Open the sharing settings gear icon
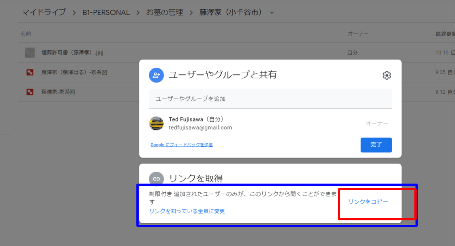 point(387,75)
